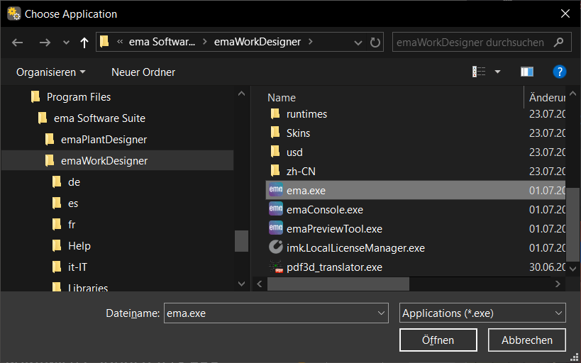
Task: Open Applications (*.exe) file type dropdown
Action: pyautogui.click(x=482, y=313)
